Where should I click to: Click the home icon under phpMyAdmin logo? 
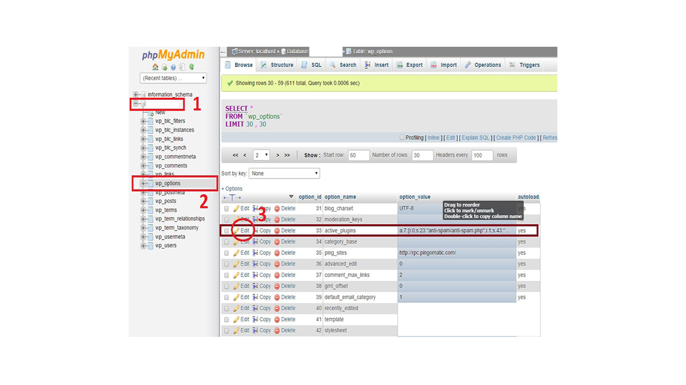click(x=155, y=67)
